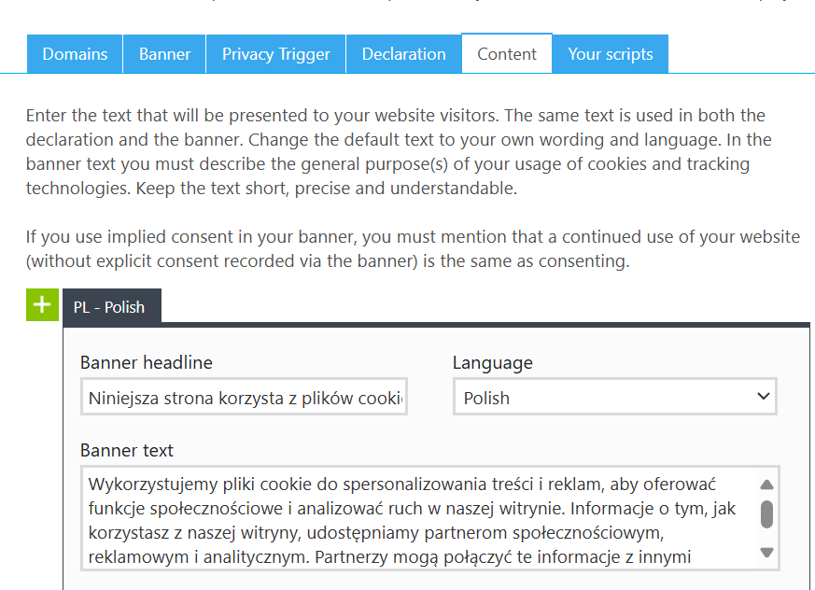The image size is (815, 590).
Task: Open the Privacy Trigger tab
Action: (x=276, y=54)
